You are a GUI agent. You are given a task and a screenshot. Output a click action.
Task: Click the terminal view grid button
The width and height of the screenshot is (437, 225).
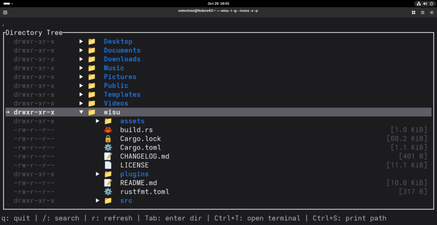(x=413, y=12)
